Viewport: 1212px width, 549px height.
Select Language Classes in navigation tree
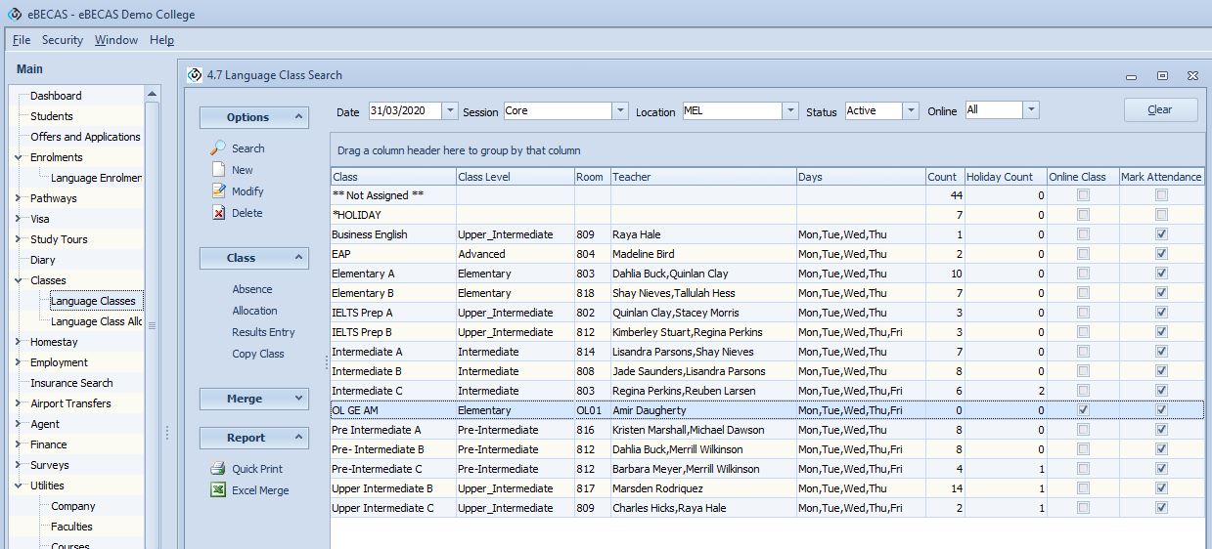coord(93,301)
